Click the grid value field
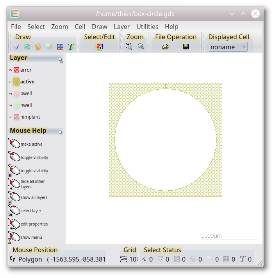Viewport: 275px width, 278px height. point(133,259)
